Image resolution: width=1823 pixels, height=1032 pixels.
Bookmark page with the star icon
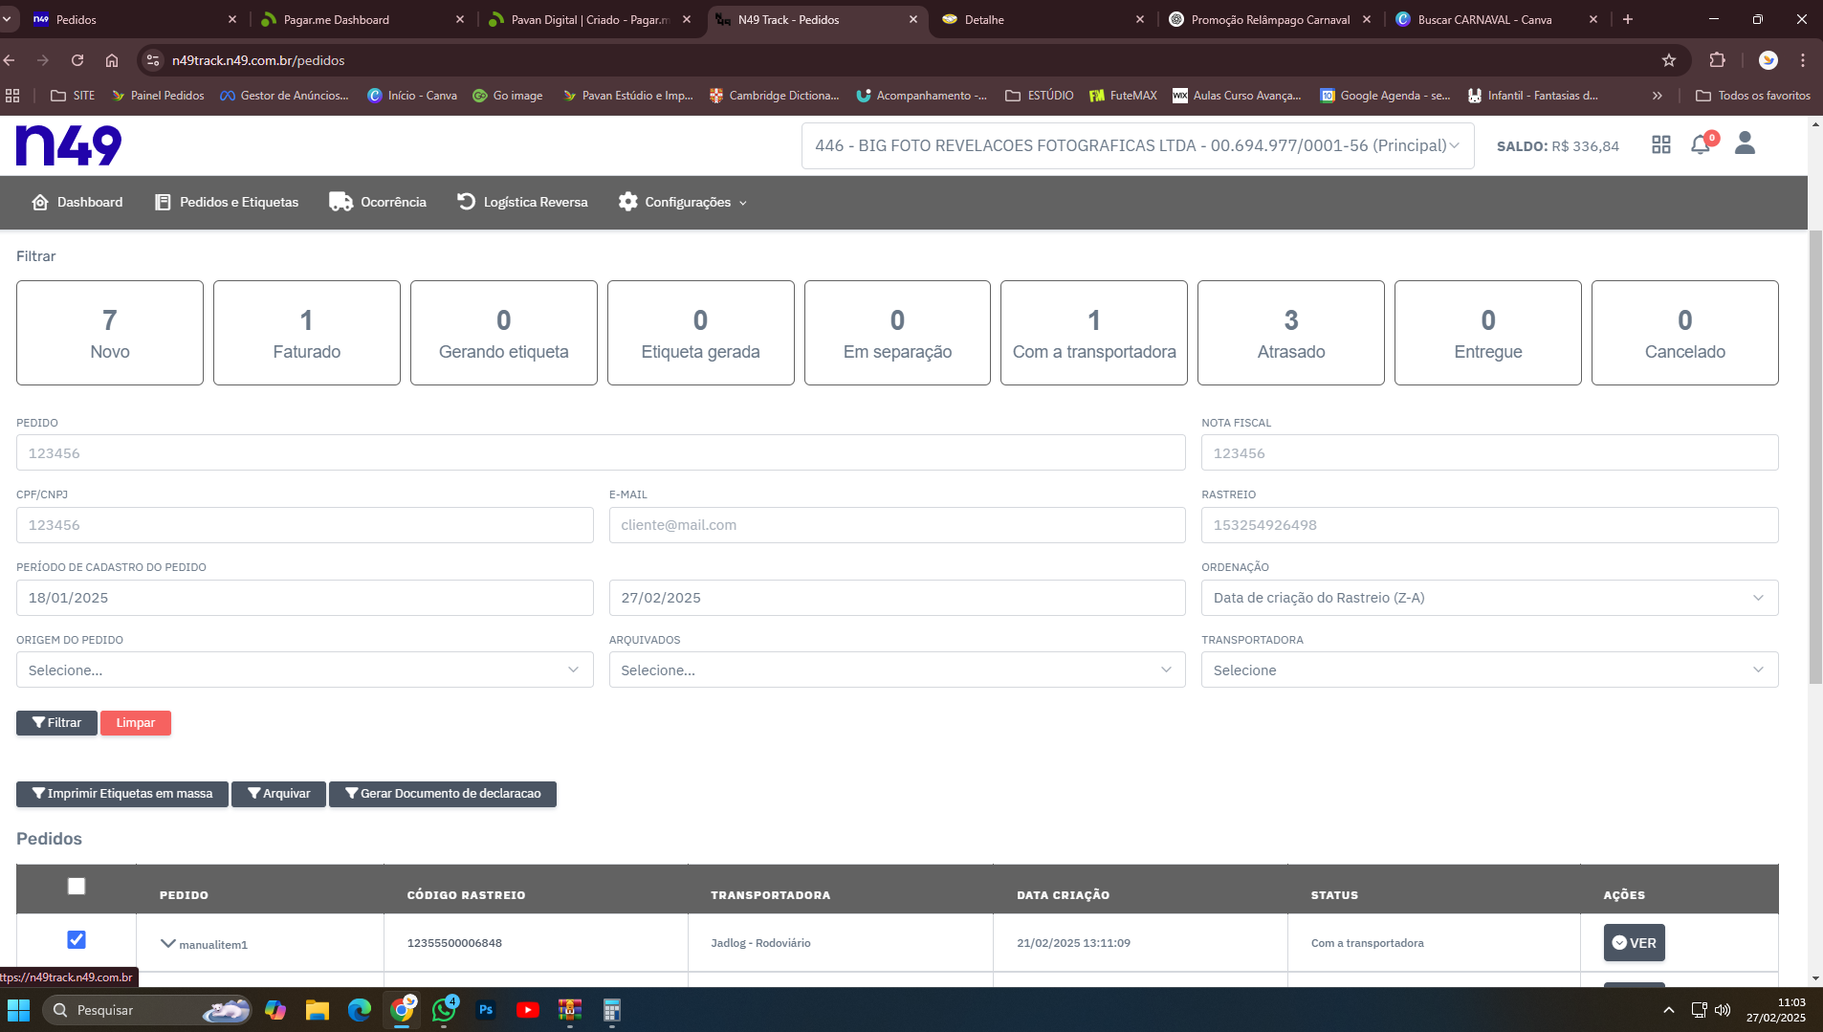click(1668, 60)
